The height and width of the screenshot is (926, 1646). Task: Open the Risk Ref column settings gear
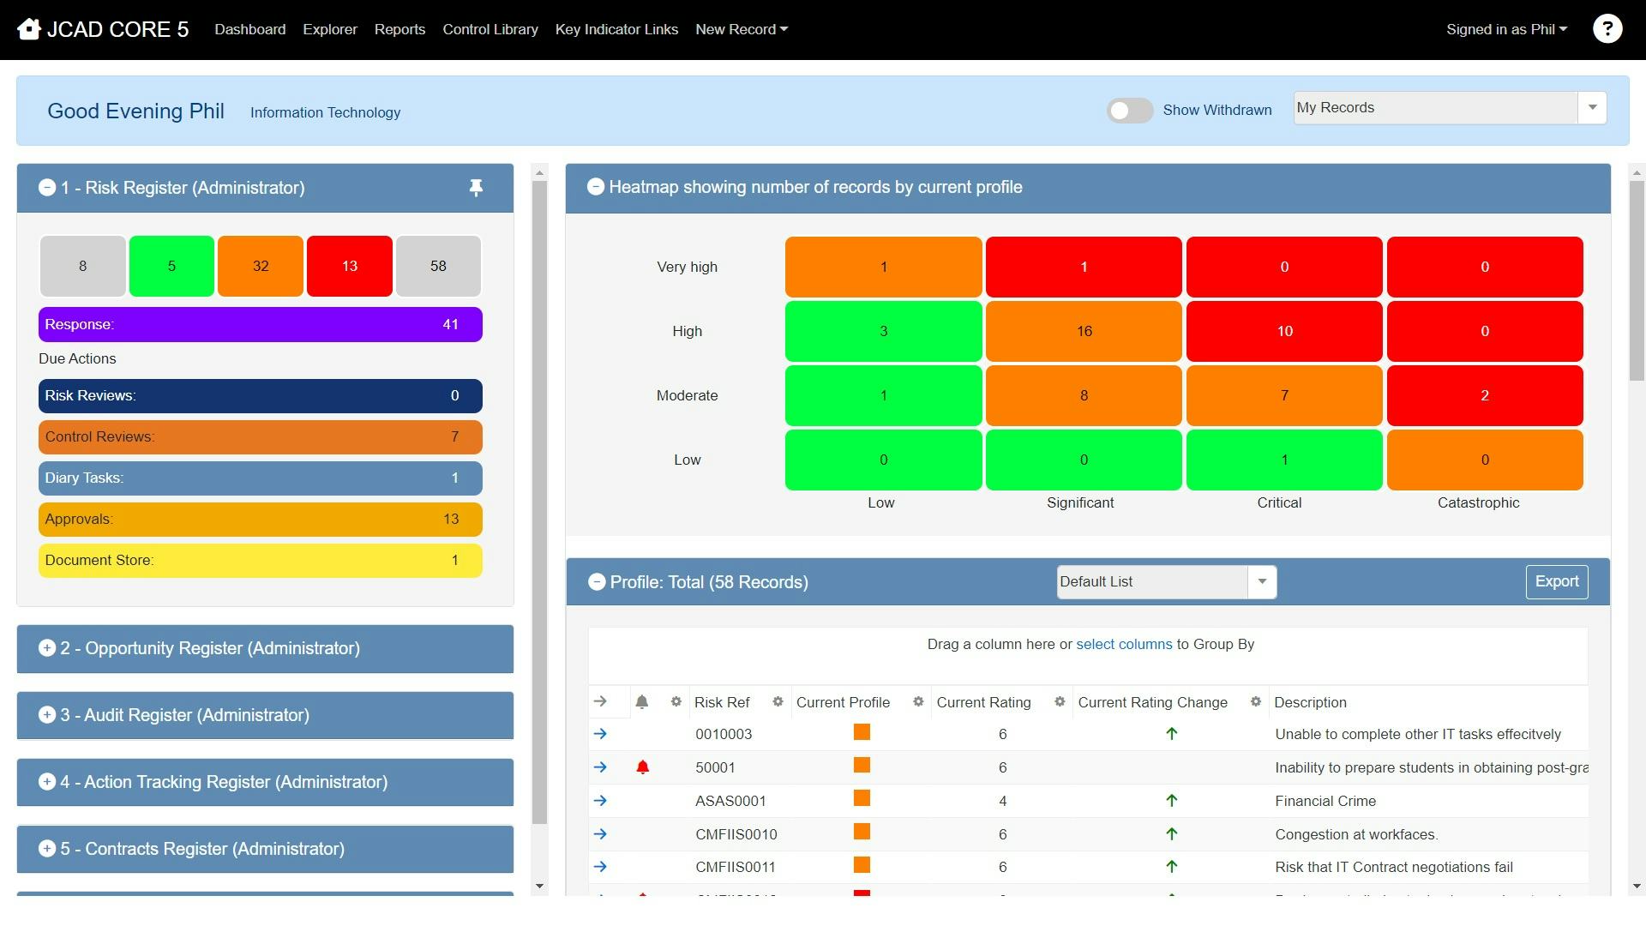778,702
